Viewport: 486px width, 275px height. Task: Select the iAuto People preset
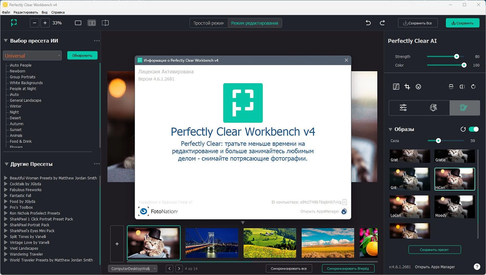click(x=21, y=65)
